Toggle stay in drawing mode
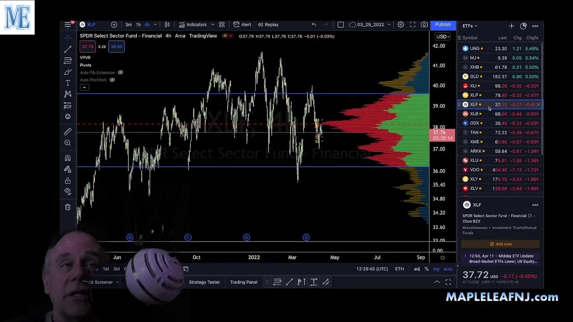This screenshot has height=322, width=573. (68, 169)
